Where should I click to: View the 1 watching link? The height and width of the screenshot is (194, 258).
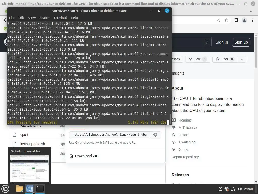pos(187,142)
